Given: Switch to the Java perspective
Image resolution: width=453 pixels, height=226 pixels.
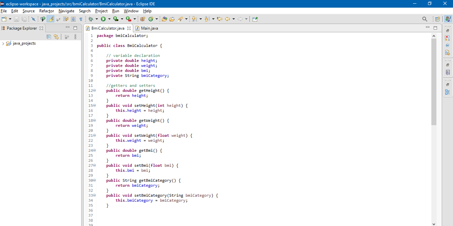Looking at the screenshot, I should coord(447,19).
